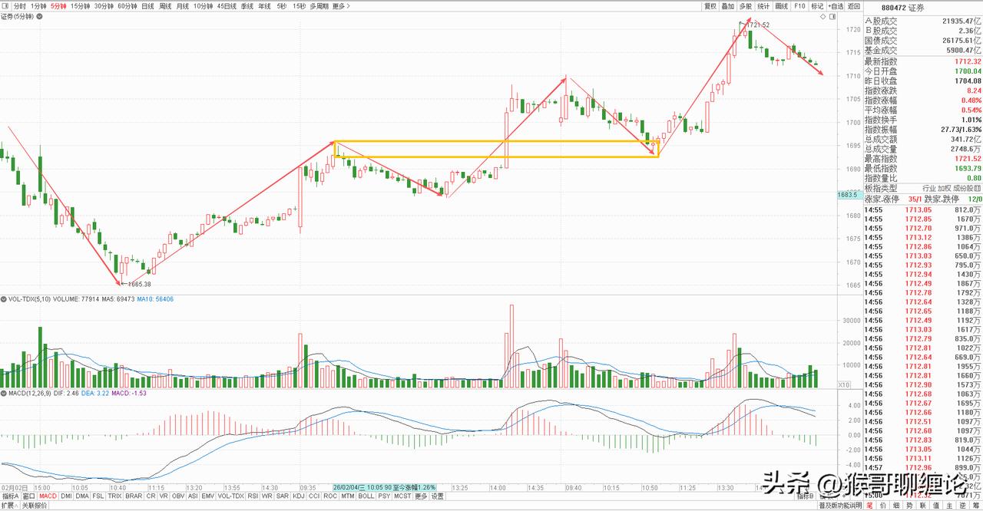
Task: Click the 880472 证券 title
Action: (905, 8)
